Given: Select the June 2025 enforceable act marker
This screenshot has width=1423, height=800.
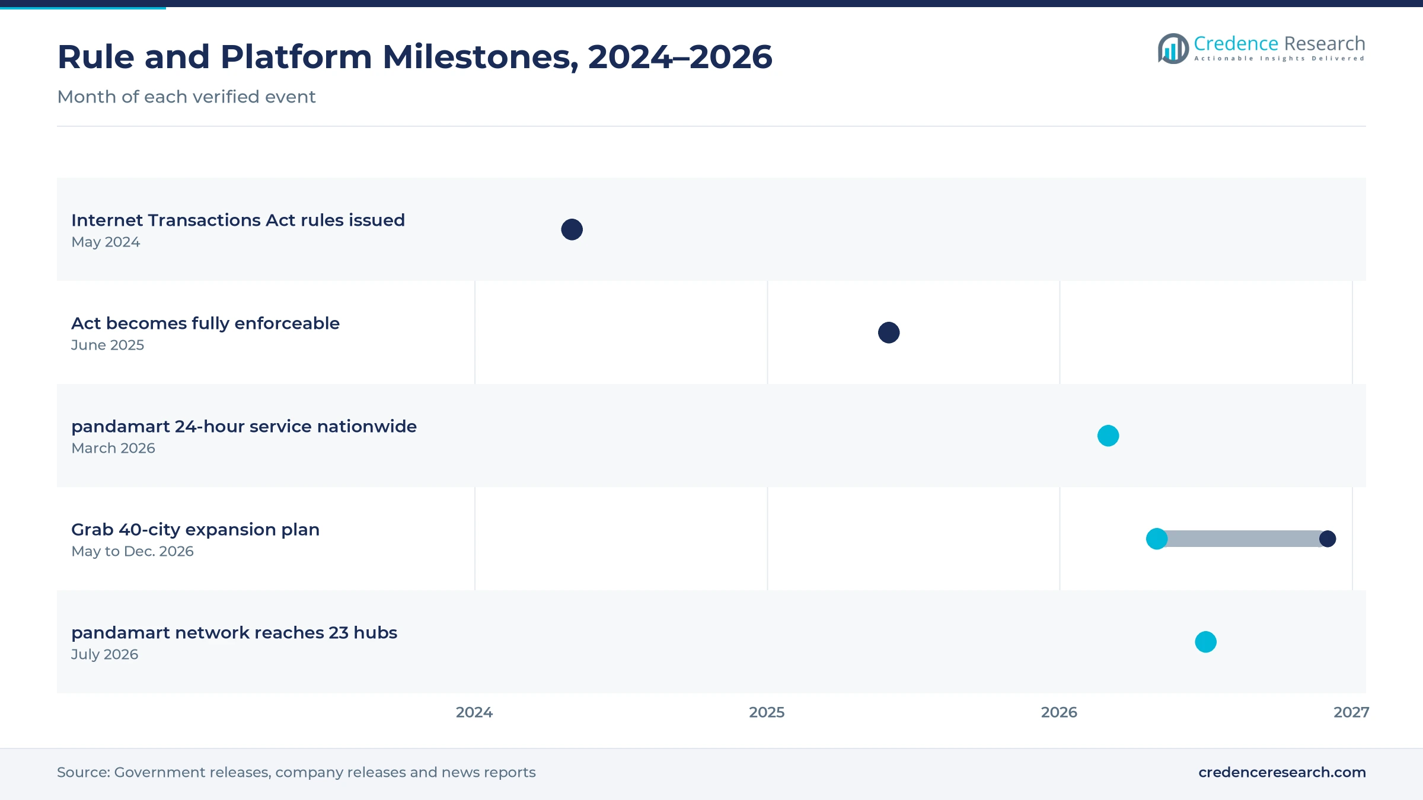Looking at the screenshot, I should pyautogui.click(x=889, y=332).
